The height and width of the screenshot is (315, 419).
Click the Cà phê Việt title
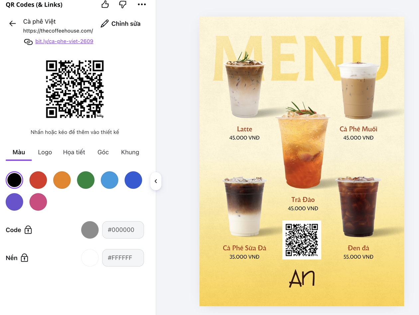[x=39, y=22]
